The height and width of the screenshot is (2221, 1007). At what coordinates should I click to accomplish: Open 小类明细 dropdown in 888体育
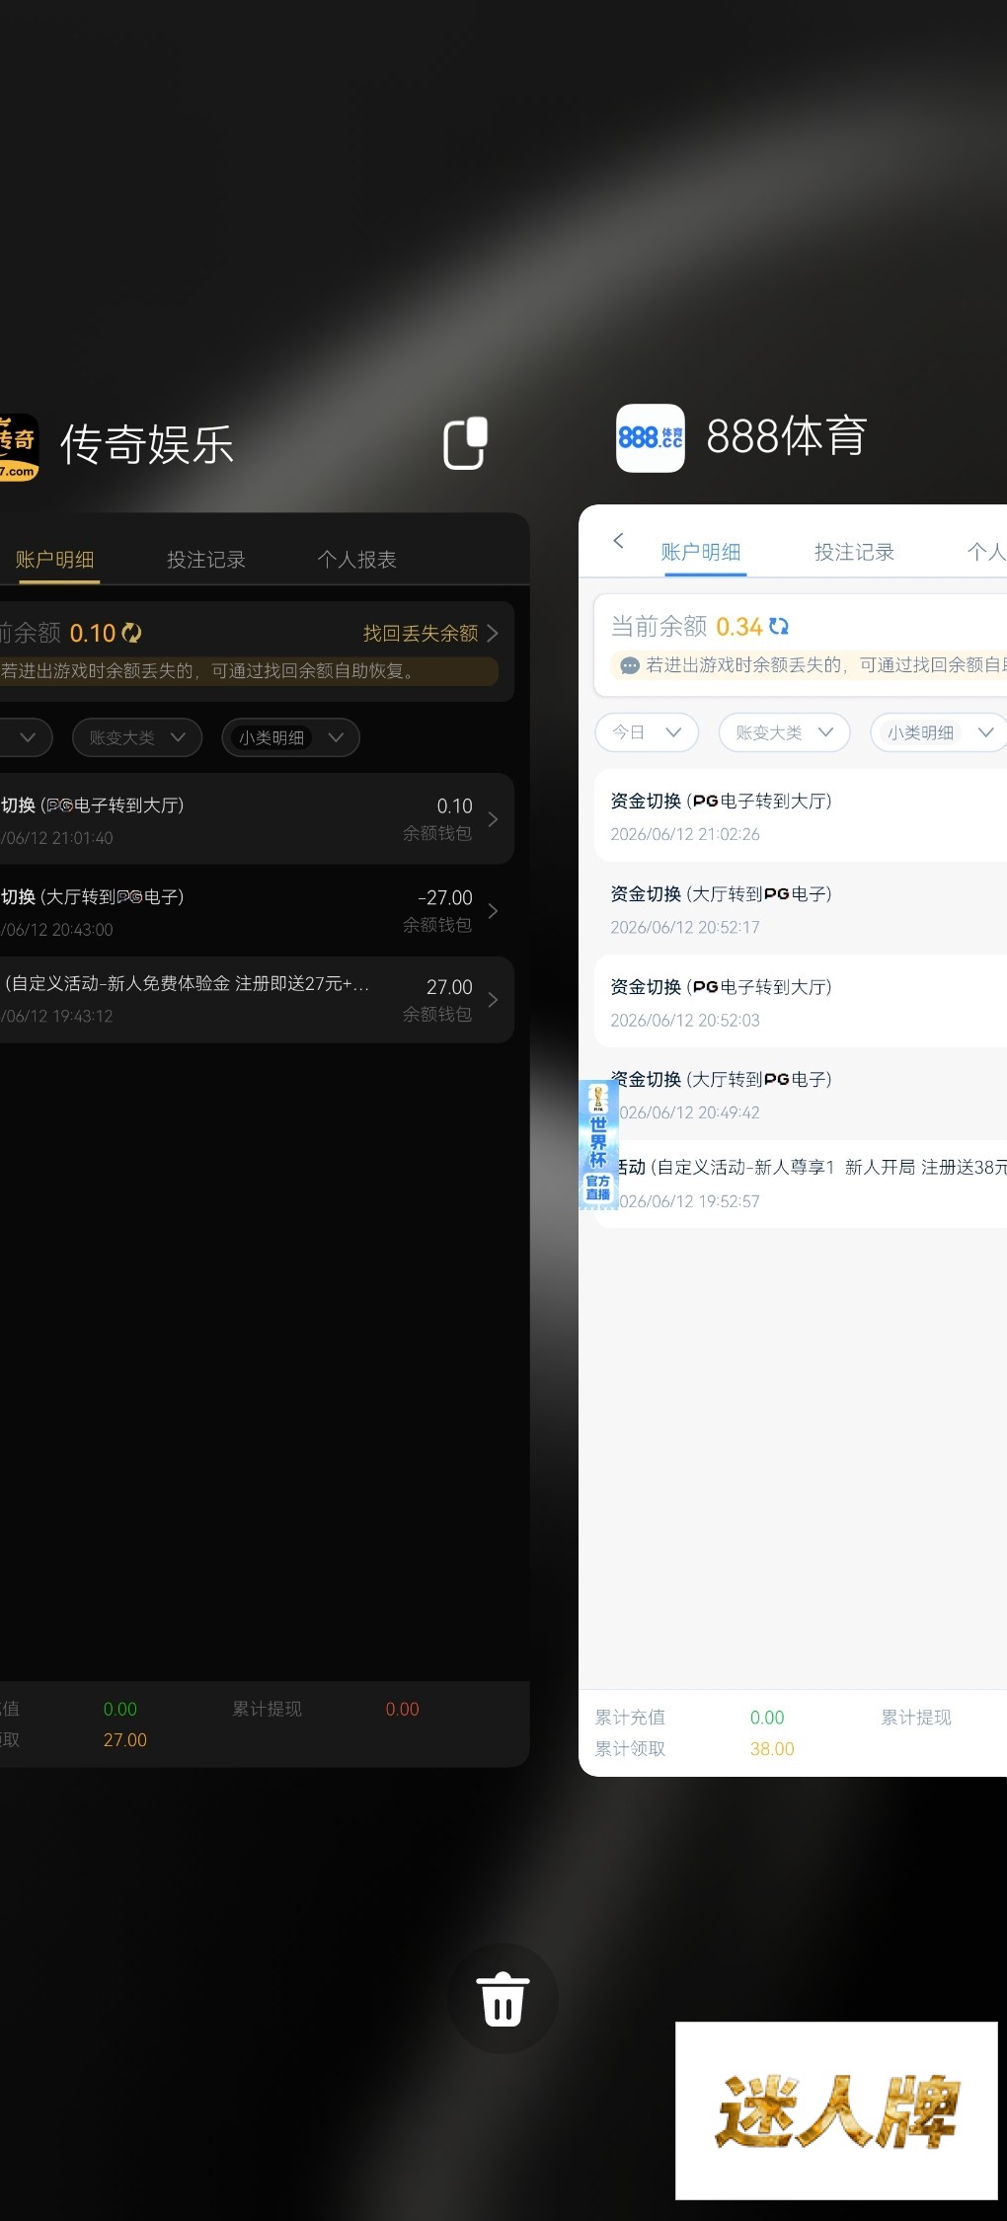939,732
